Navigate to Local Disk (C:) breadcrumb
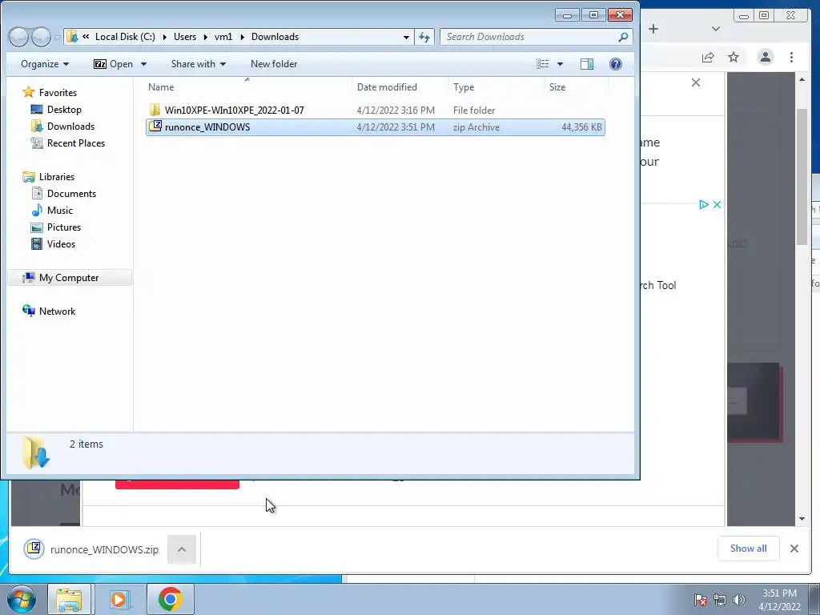This screenshot has height=615, width=820. [125, 37]
